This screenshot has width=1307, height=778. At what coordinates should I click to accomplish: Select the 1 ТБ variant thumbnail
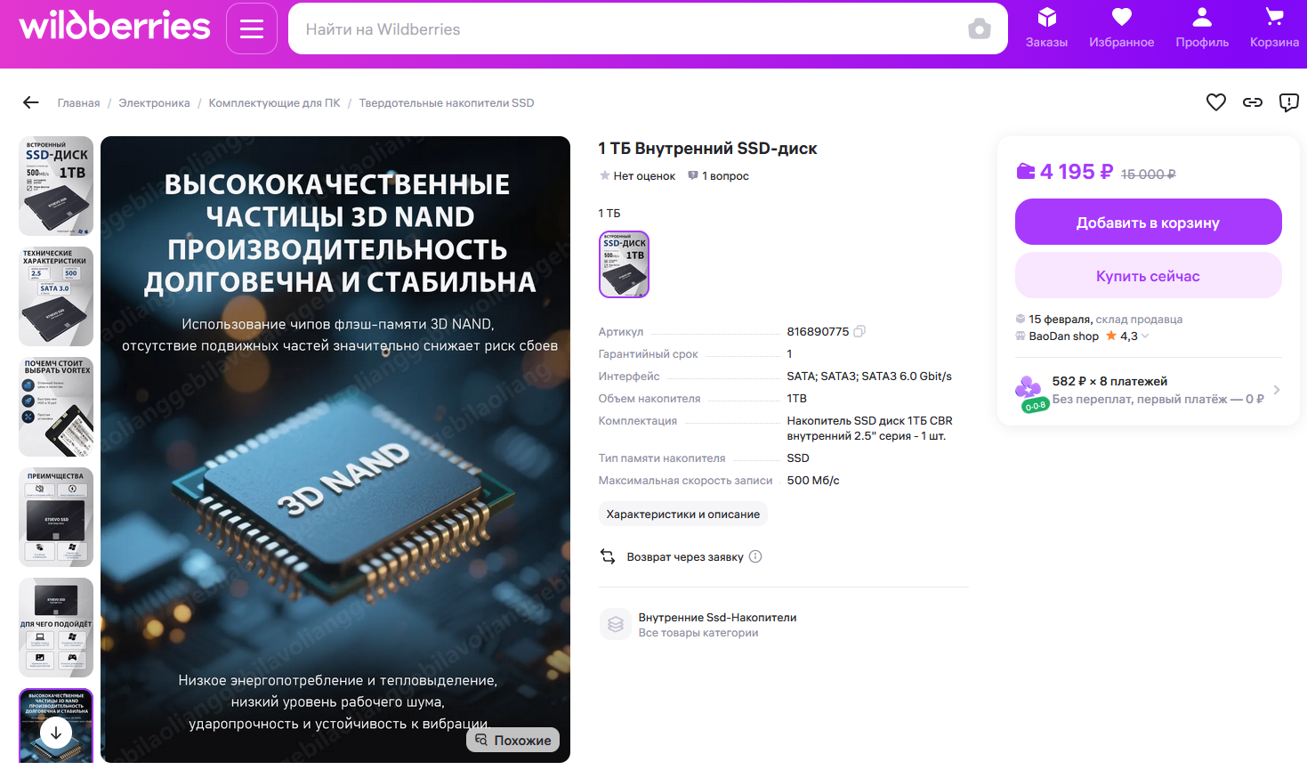pyautogui.click(x=624, y=264)
